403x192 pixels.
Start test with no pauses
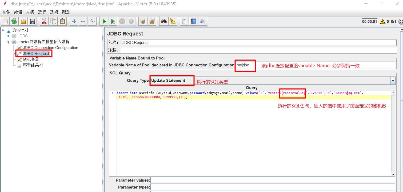113,21
